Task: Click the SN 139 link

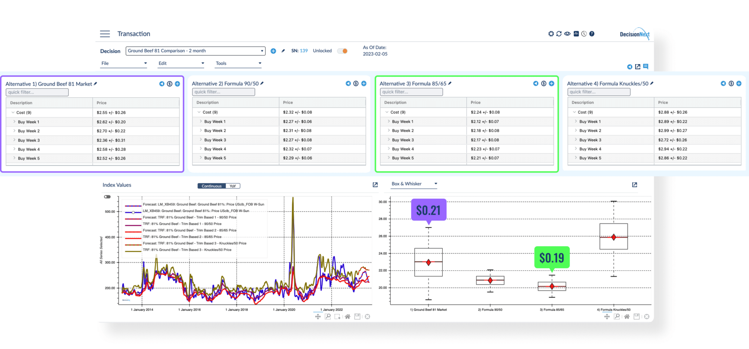Action: [x=304, y=51]
